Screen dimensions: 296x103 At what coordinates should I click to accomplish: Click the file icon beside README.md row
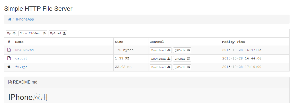click(9, 50)
